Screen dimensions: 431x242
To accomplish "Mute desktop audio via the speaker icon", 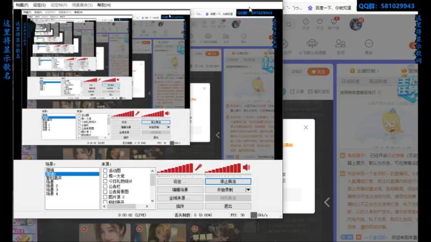I will (246, 167).
